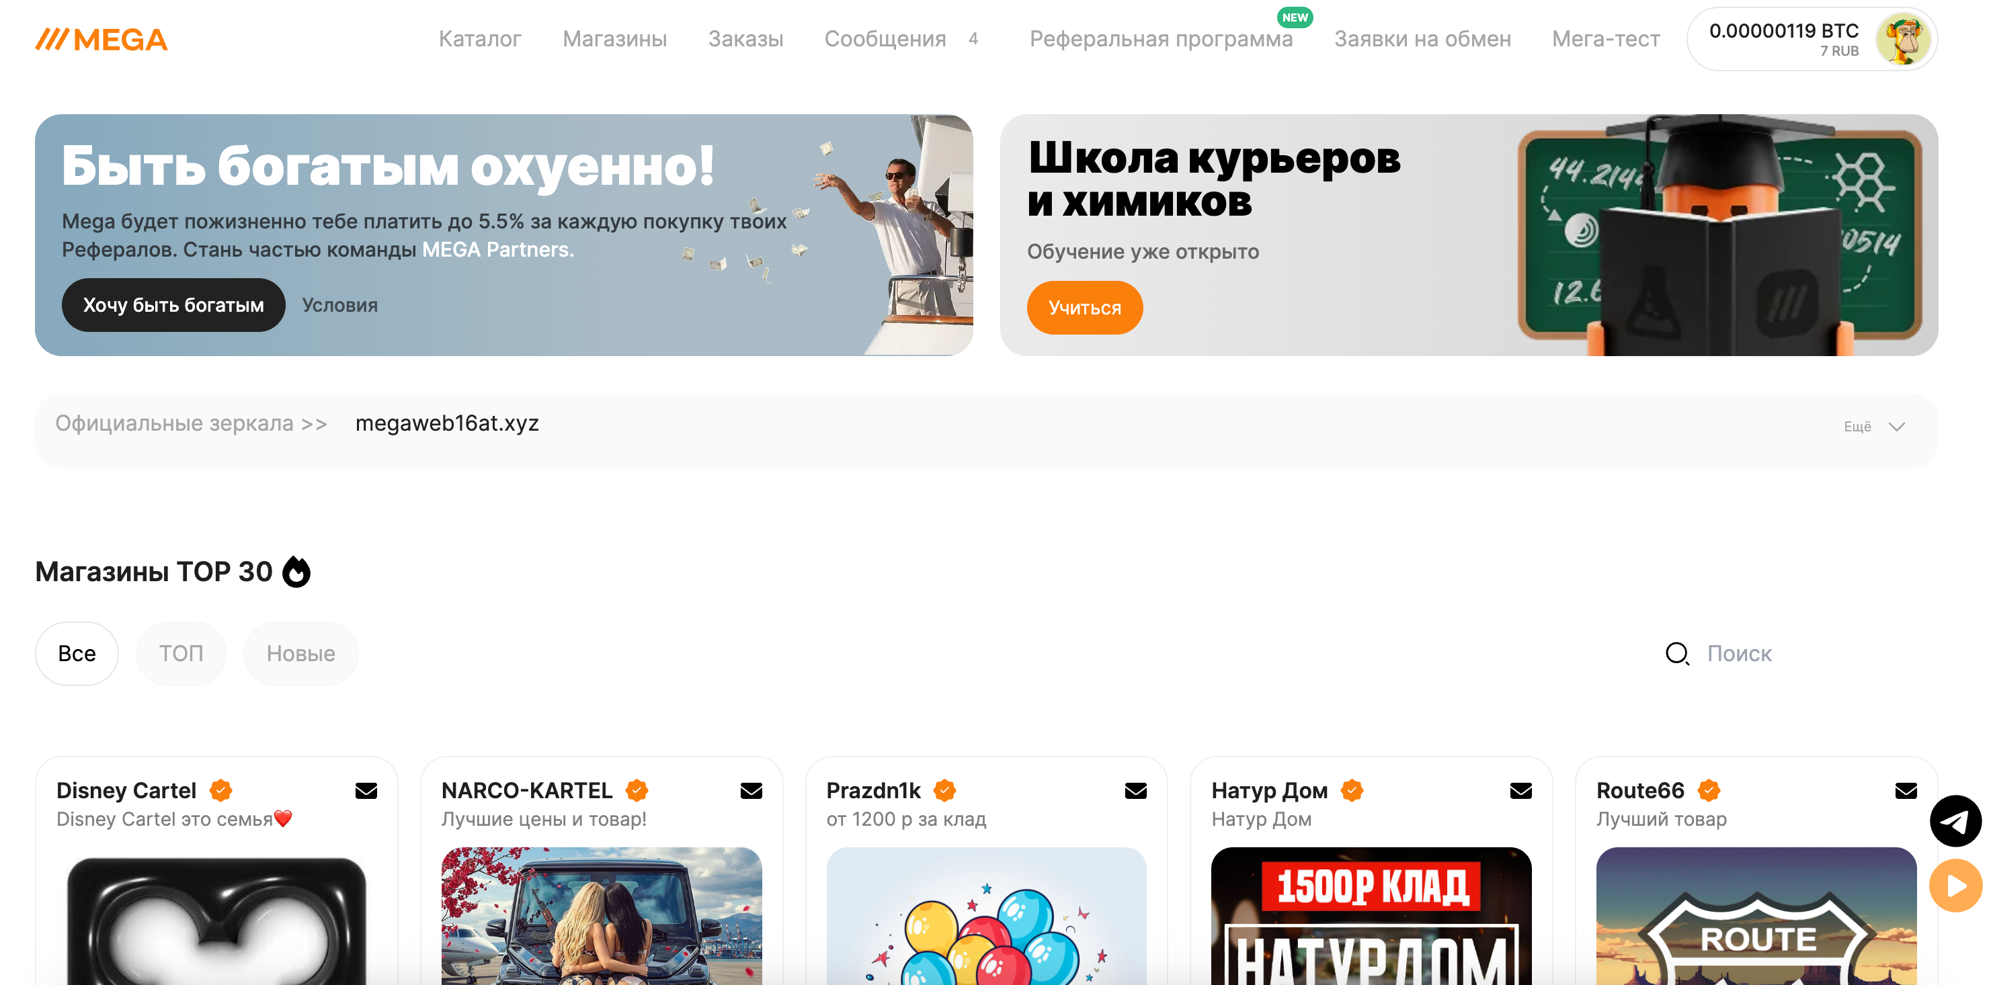Open messages for Disney Cartel via envelope icon

click(x=366, y=791)
